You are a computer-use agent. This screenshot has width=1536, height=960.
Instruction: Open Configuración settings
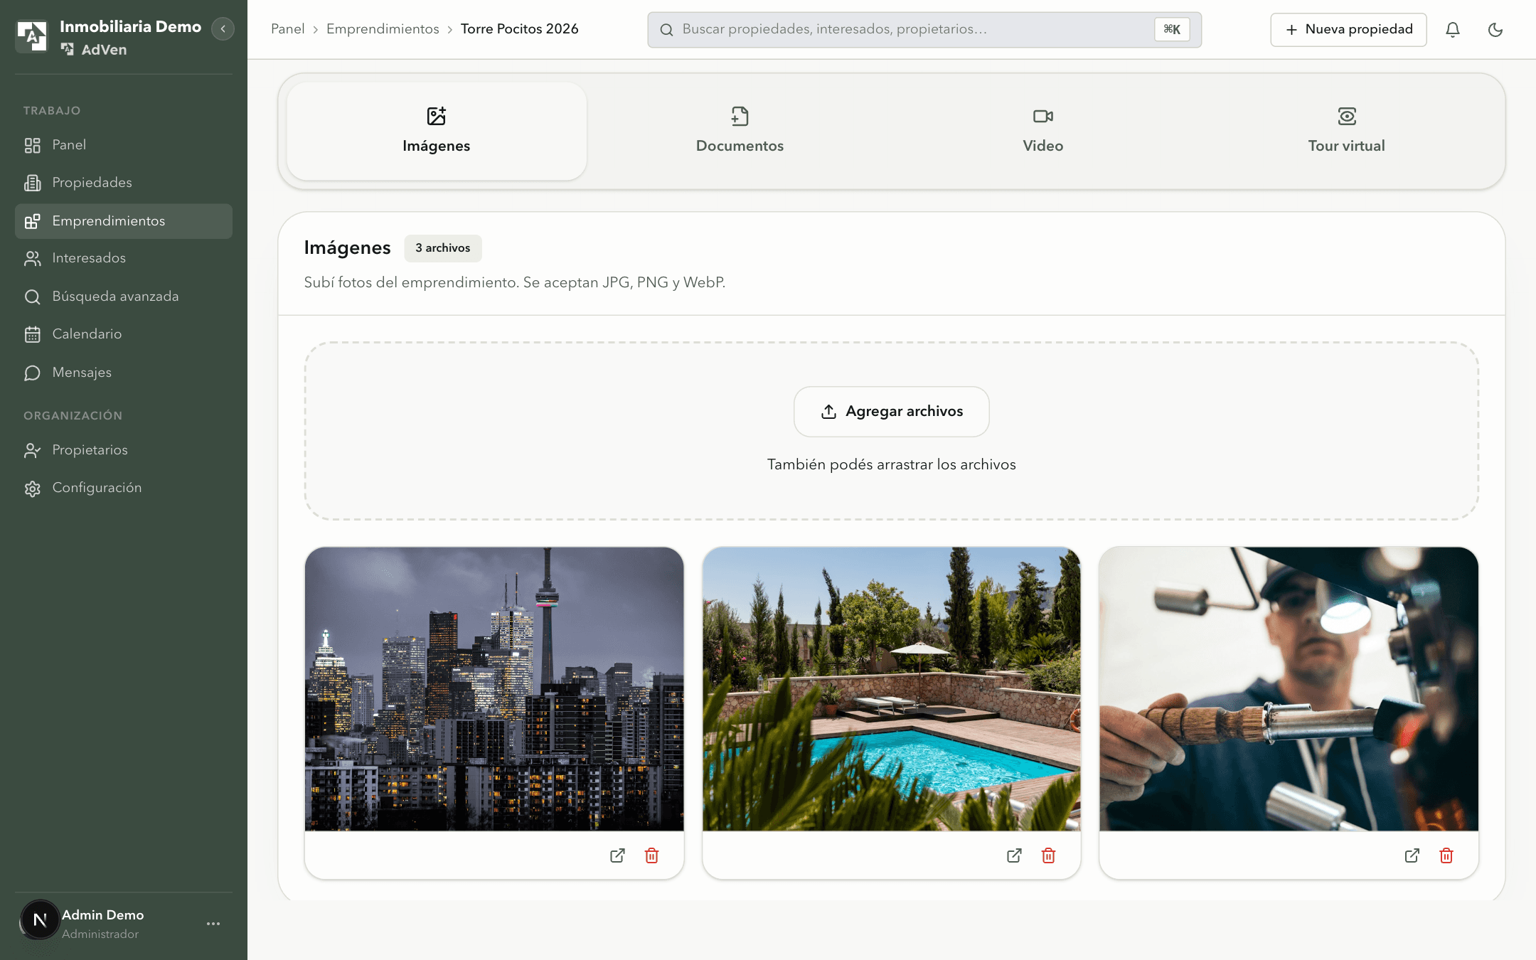click(123, 488)
